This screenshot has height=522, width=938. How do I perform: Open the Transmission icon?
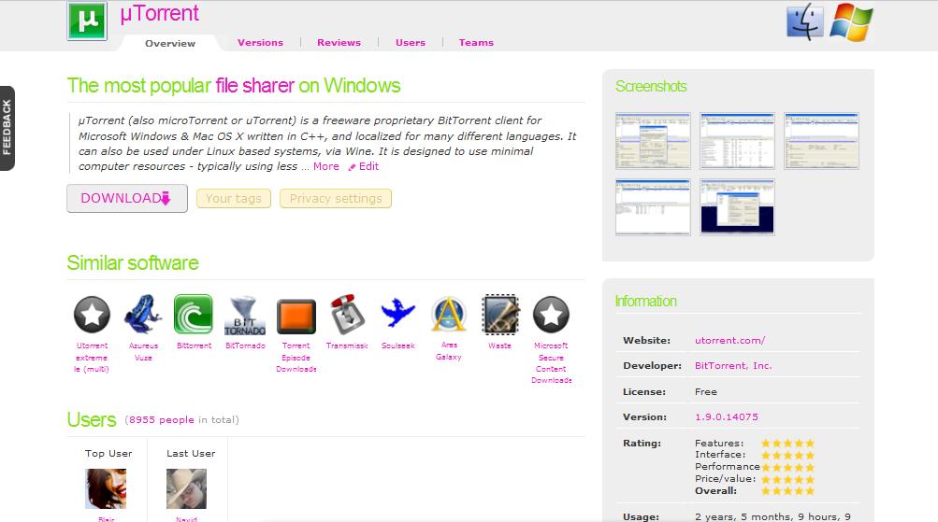tap(347, 315)
